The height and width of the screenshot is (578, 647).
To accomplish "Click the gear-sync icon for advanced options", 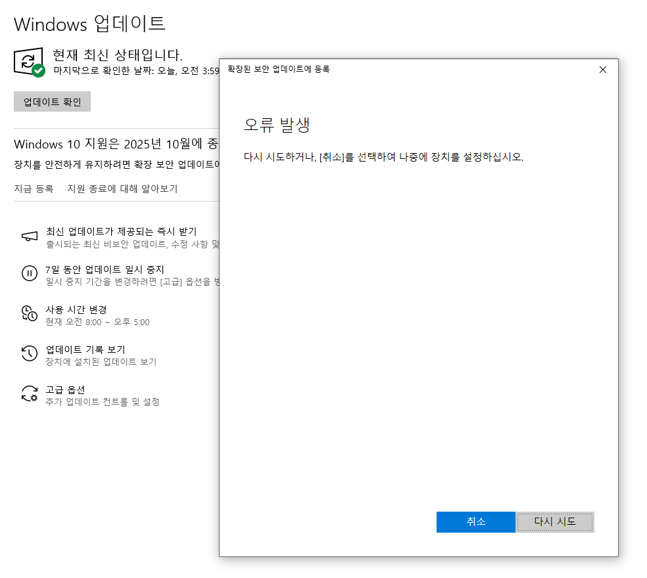I will pyautogui.click(x=30, y=393).
